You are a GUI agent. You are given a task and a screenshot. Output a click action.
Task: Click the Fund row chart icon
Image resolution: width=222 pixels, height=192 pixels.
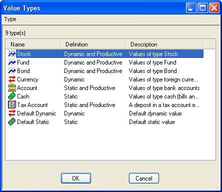coord(12,62)
